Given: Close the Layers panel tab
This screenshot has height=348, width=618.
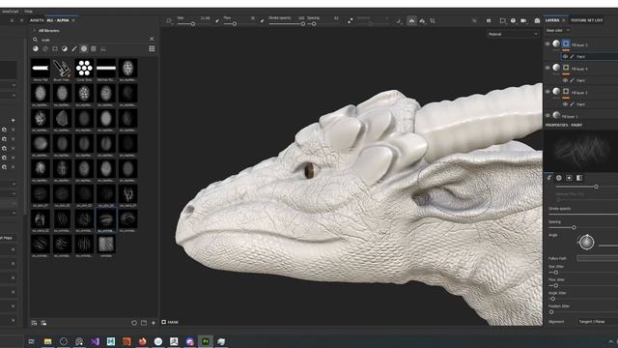Looking at the screenshot, I should coord(563,20).
